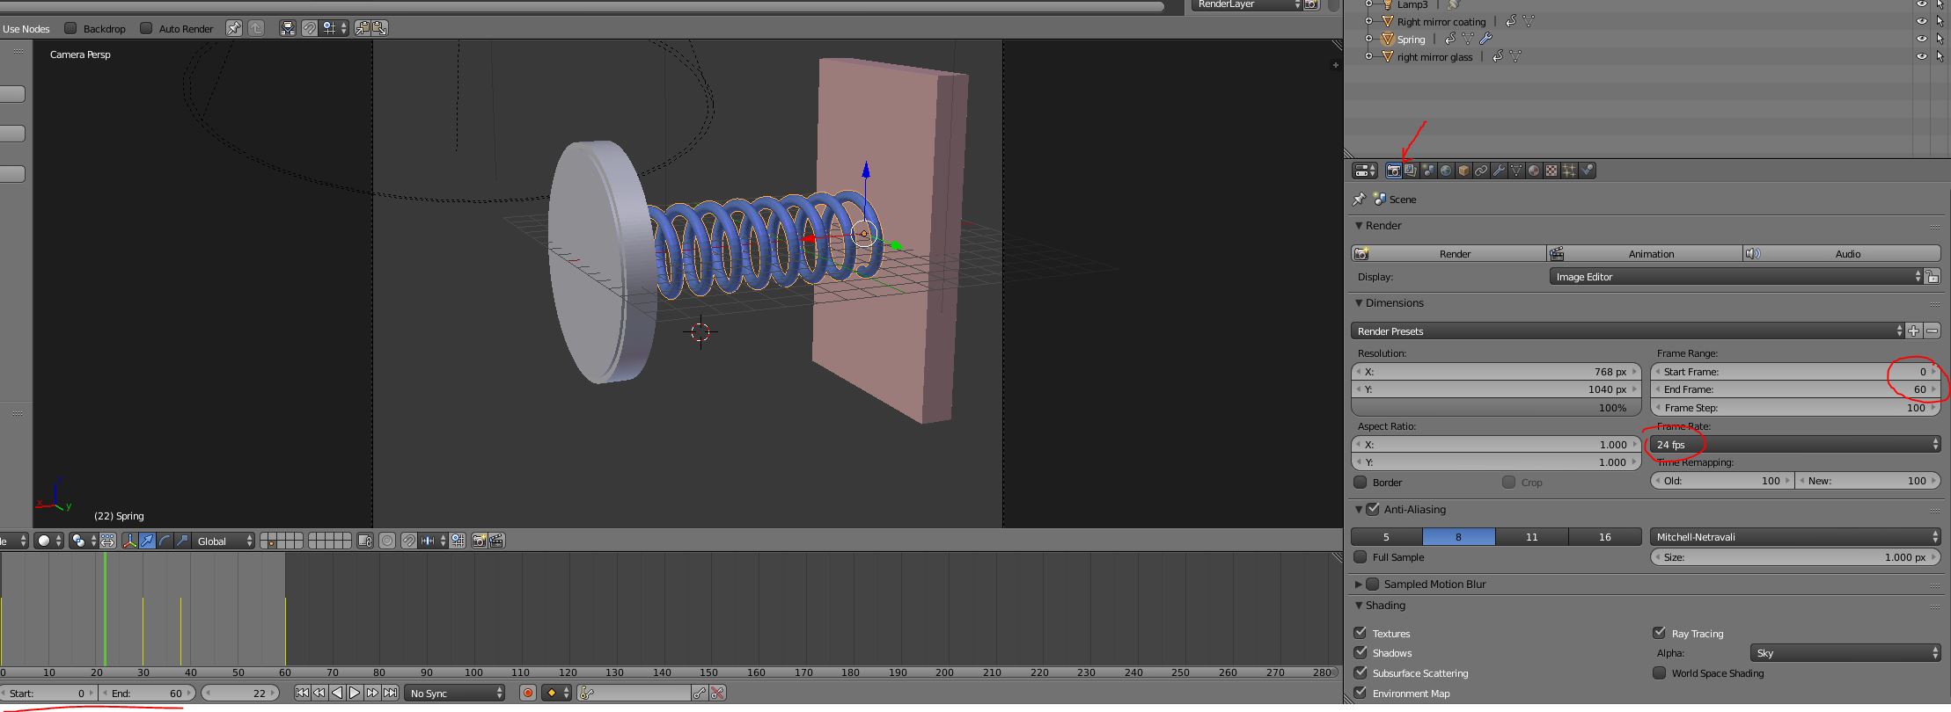Select the right mirror glass outliner item
Image resolution: width=1951 pixels, height=712 pixels.
[1434, 57]
